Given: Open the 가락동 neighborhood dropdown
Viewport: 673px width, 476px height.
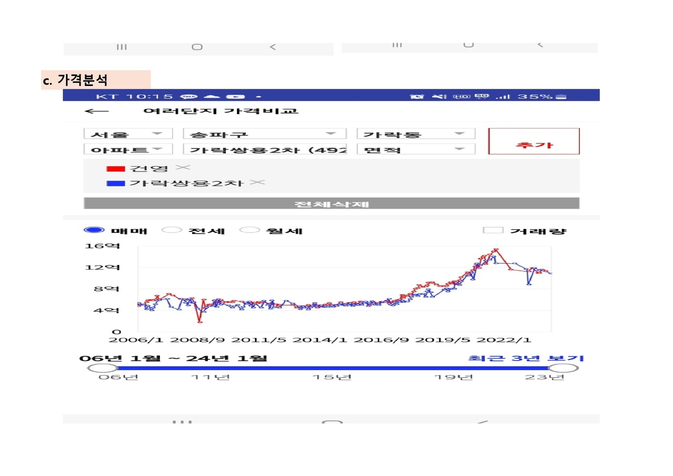Looking at the screenshot, I should click(416, 134).
